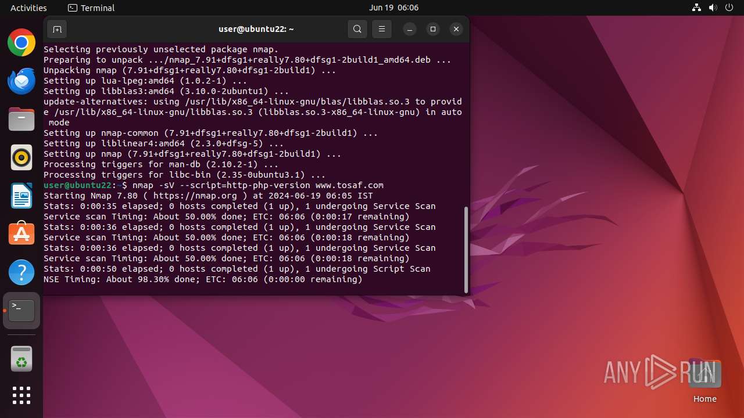Minimize the terminal window

click(x=410, y=29)
